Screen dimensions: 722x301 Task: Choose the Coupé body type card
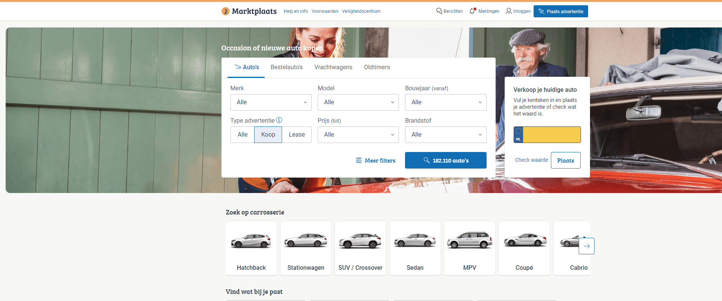point(524,248)
